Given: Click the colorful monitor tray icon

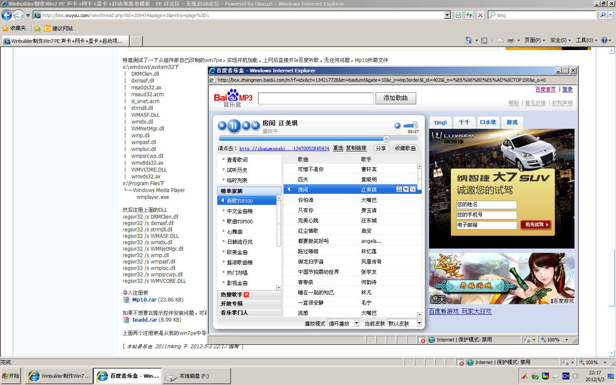Looking at the screenshot, I should pyautogui.click(x=545, y=376).
